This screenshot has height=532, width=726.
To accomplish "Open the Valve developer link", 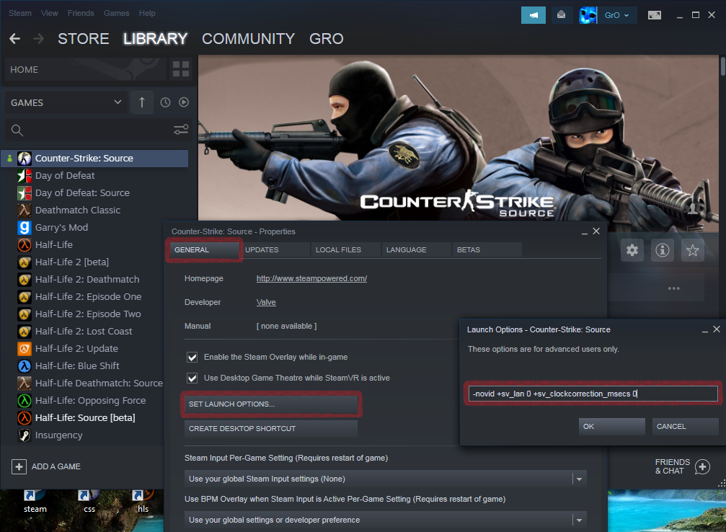I will 266,302.
